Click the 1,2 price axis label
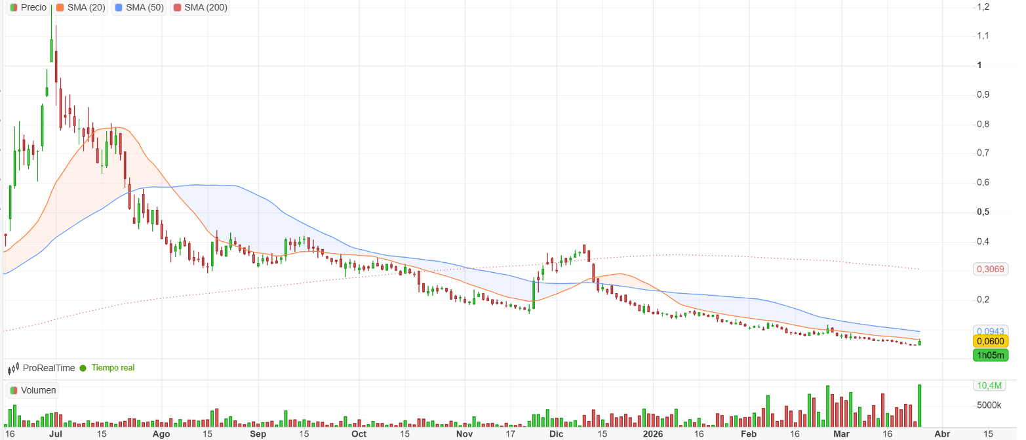The height and width of the screenshot is (440, 1026). (x=983, y=7)
